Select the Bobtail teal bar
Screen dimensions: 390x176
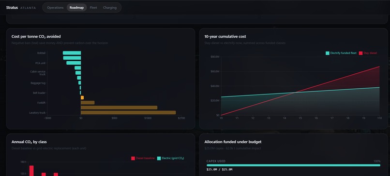pyautogui.click(x=72, y=53)
